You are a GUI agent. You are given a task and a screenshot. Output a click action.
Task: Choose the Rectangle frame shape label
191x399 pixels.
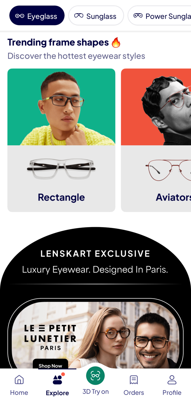click(x=61, y=197)
